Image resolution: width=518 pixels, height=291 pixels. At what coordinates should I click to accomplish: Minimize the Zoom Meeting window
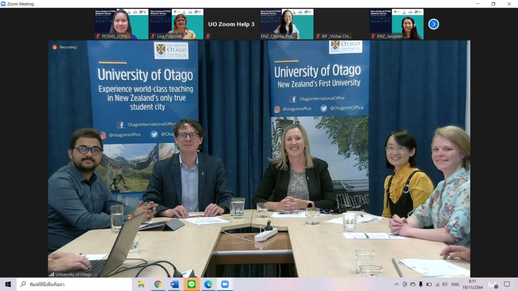pyautogui.click(x=478, y=4)
